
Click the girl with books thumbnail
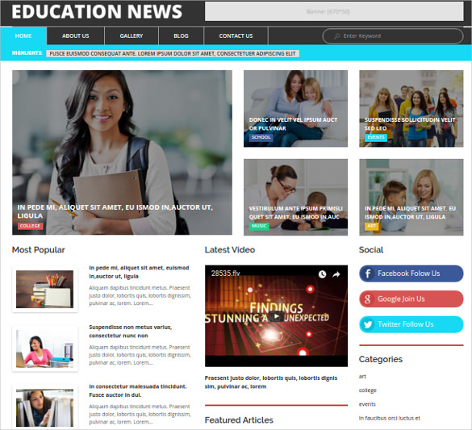[x=45, y=407]
